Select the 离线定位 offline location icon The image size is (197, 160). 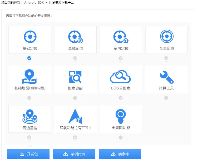pos(76,37)
